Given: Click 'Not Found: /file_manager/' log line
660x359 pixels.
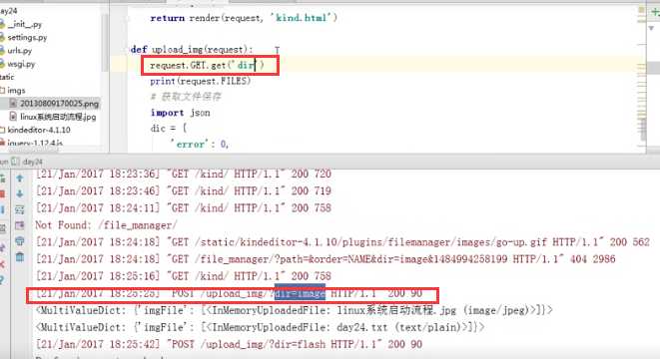Looking at the screenshot, I should pos(106,225).
